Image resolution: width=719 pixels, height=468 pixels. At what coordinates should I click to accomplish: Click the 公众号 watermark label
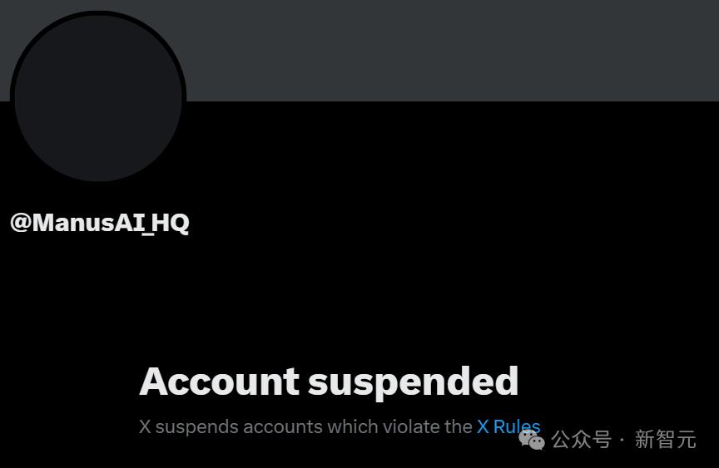pos(581,440)
